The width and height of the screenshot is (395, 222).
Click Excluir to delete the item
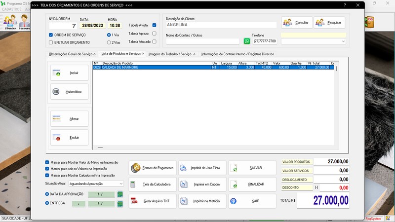[x=70, y=138]
